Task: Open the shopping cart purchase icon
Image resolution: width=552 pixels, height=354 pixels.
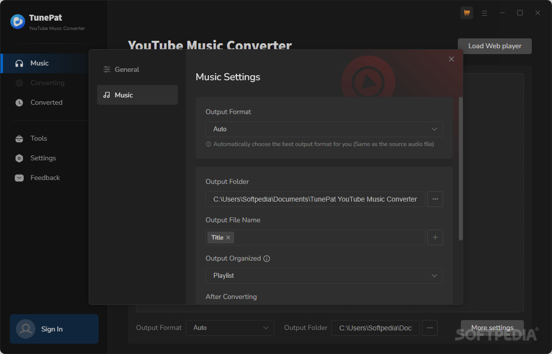Action: tap(466, 13)
